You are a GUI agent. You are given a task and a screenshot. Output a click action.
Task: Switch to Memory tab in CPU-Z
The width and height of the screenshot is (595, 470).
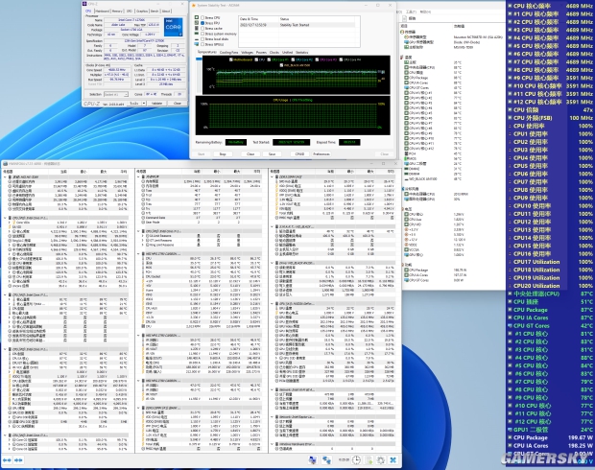(x=117, y=11)
